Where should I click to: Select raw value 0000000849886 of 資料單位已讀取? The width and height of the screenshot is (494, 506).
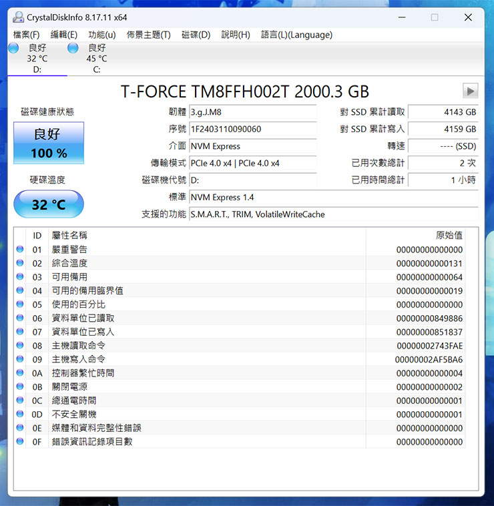429,318
